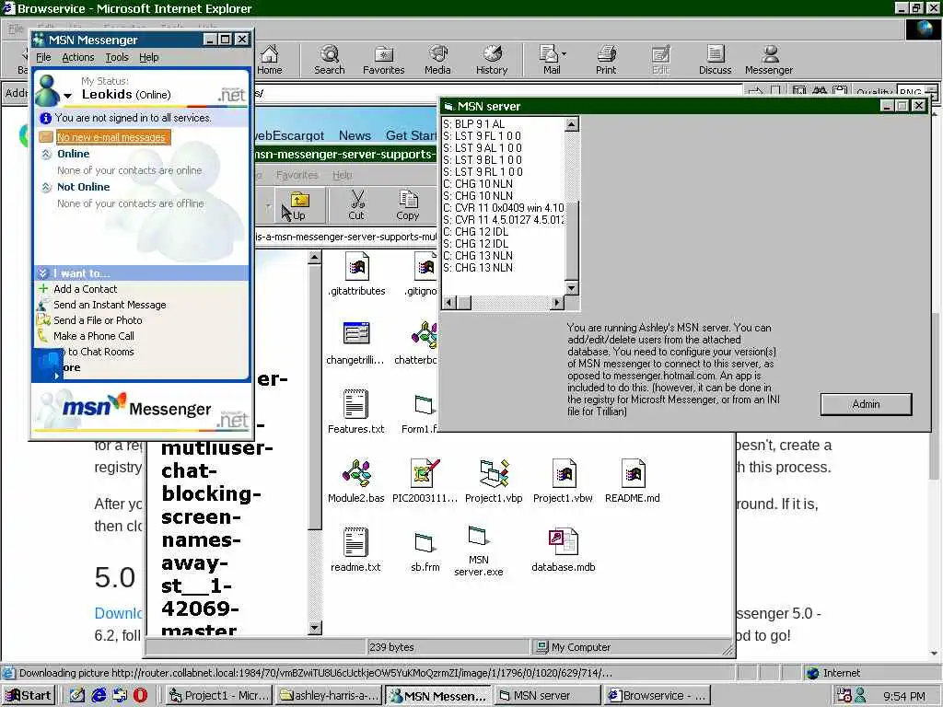The width and height of the screenshot is (943, 707).
Task: Select the README.md file icon
Action: pos(632,481)
